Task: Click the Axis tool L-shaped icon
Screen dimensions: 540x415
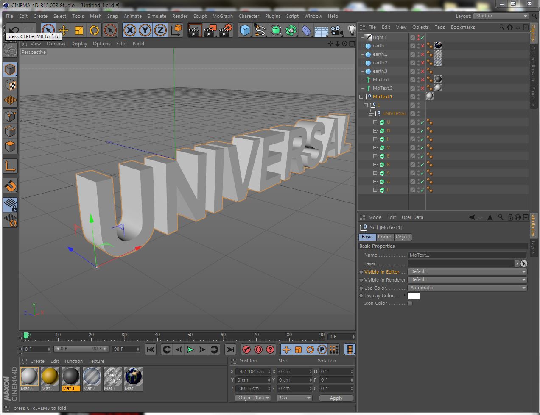Action: pos(10,166)
